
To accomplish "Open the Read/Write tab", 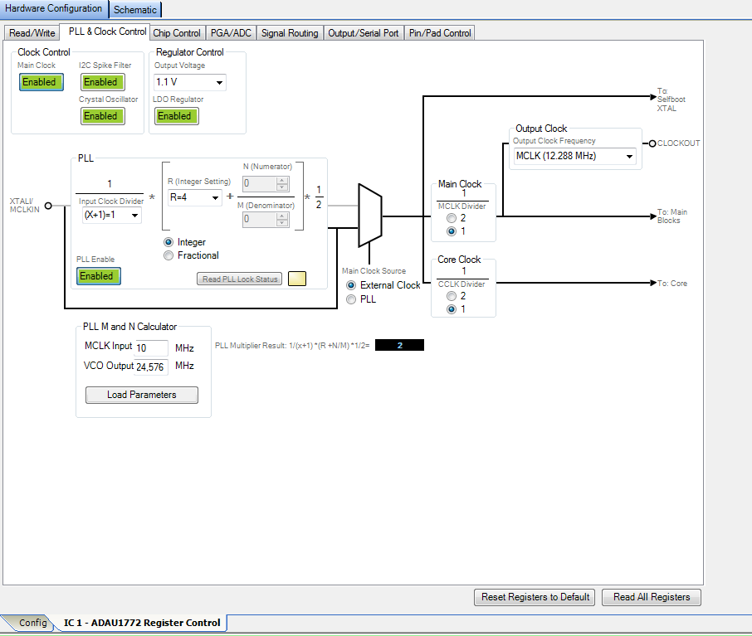I will coord(32,33).
